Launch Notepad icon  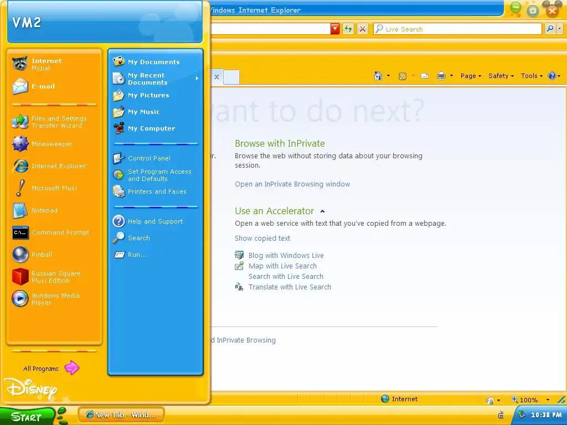click(x=20, y=210)
